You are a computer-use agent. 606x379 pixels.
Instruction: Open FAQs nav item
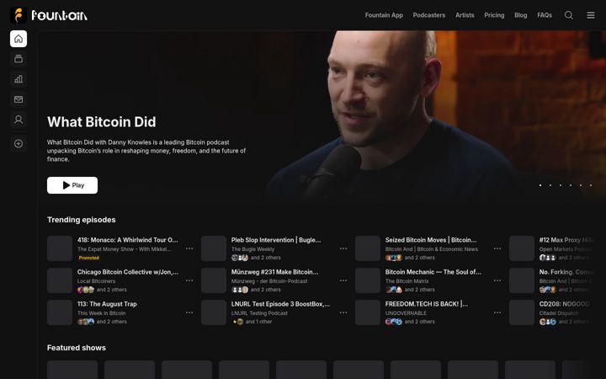[545, 15]
